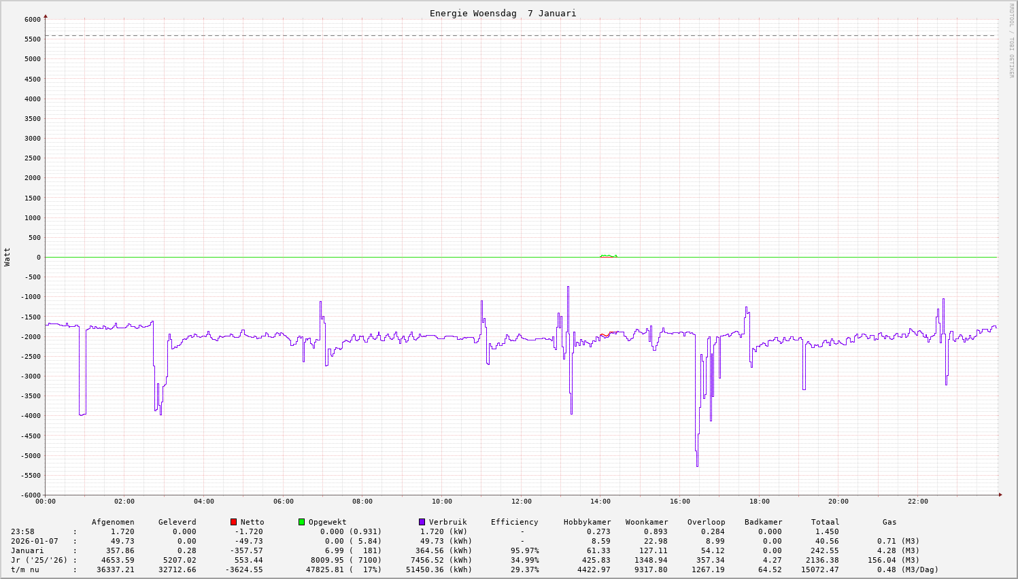Screen dimensions: 1018x579
Task: Click the -6000 value on the y-axis
Action: tap(30, 495)
